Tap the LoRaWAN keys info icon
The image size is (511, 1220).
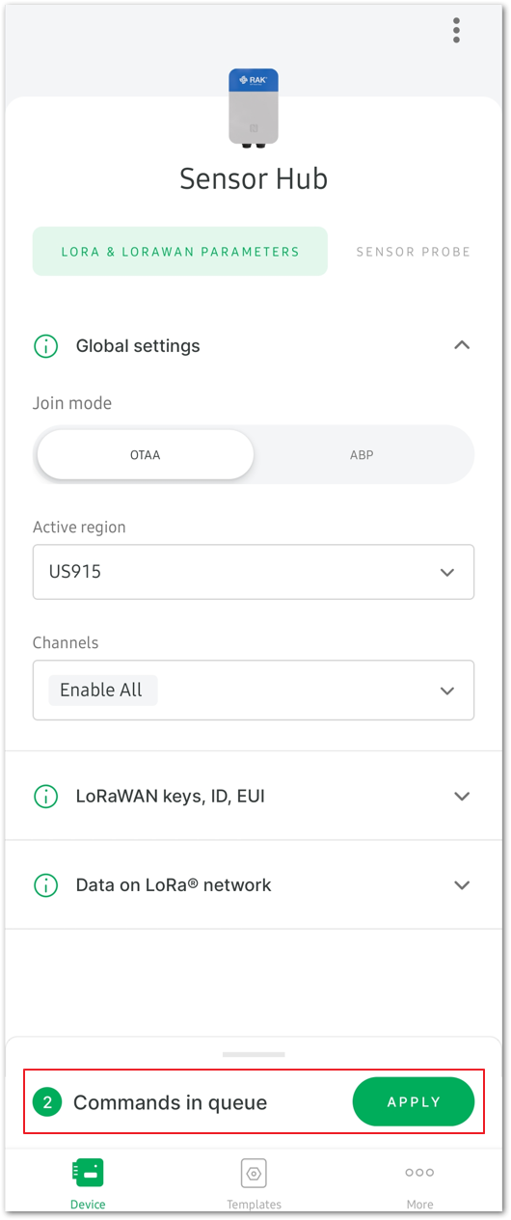[45, 797]
